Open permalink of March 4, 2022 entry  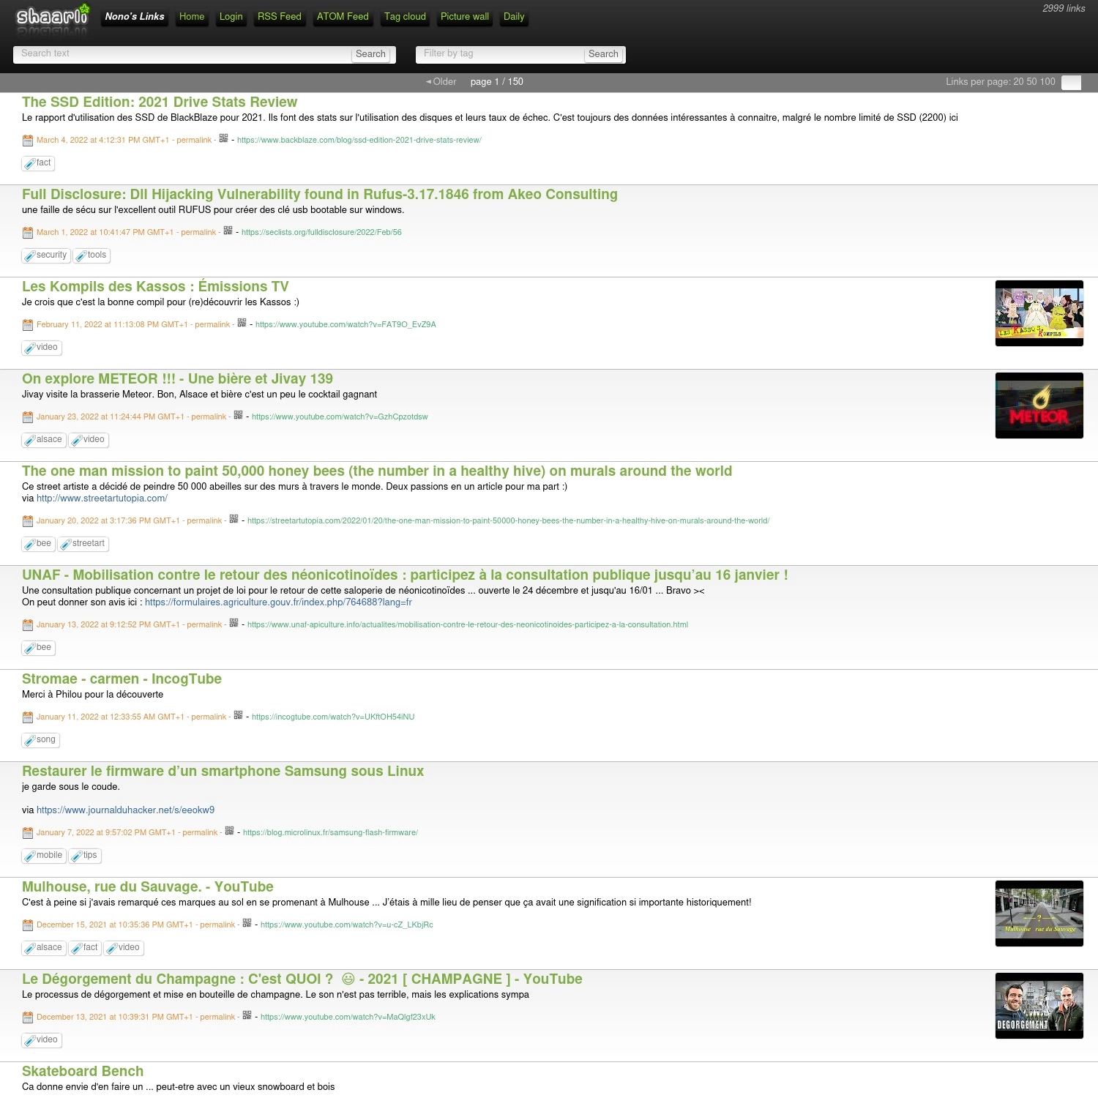pyautogui.click(x=194, y=140)
